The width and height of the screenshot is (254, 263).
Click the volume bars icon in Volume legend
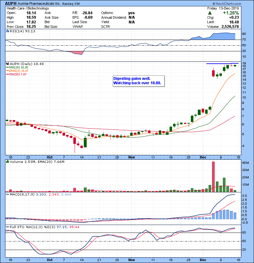click(x=7, y=162)
